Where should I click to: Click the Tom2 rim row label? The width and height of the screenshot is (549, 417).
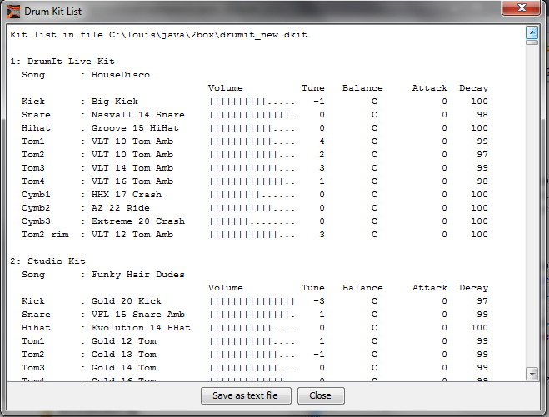pos(45,235)
